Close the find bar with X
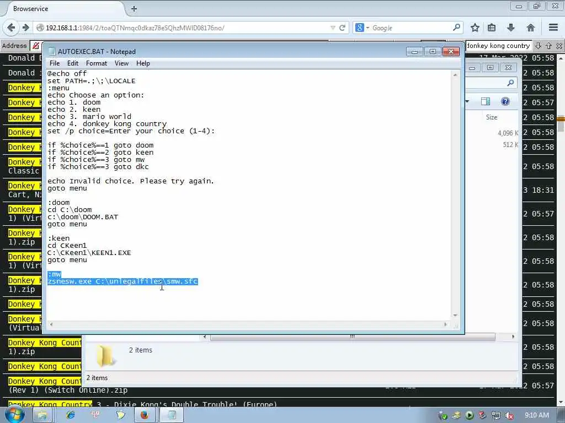Screen dimensions: 565x423 (x=559, y=46)
